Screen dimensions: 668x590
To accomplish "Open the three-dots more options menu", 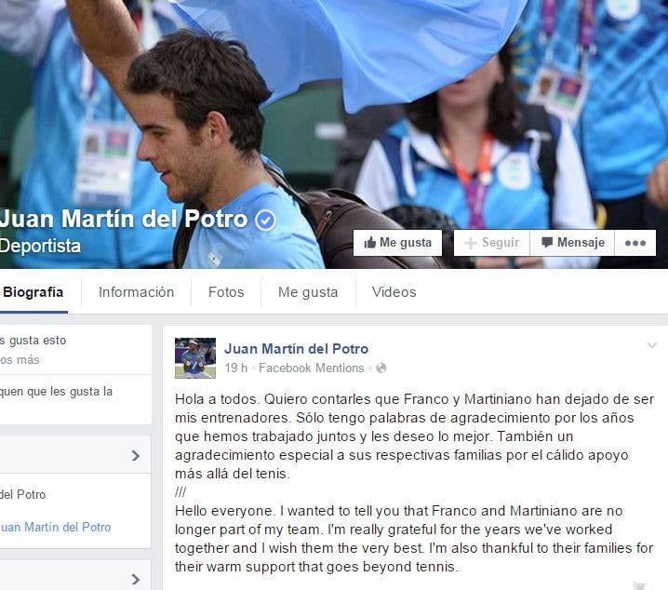I will (x=635, y=243).
